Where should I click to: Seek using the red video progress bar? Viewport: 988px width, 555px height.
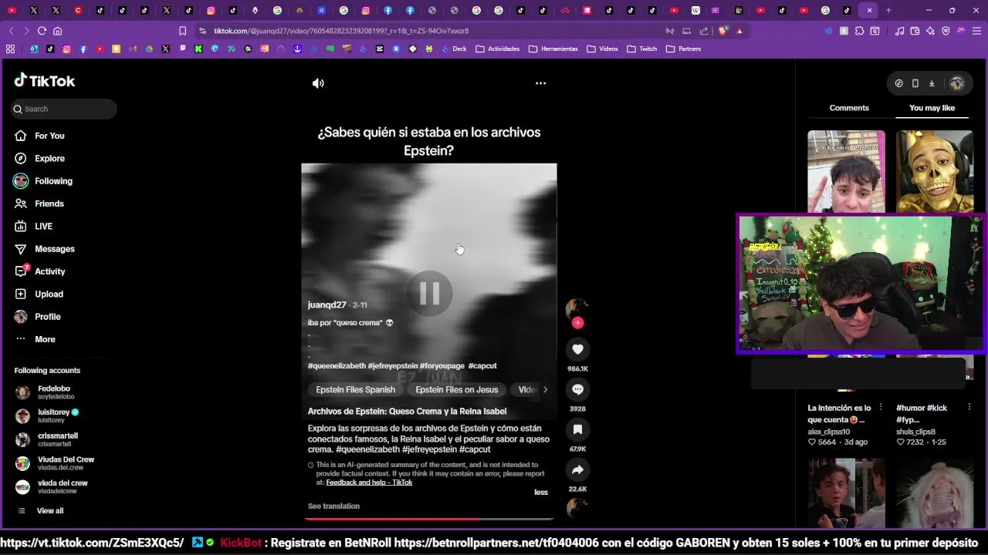point(429,518)
